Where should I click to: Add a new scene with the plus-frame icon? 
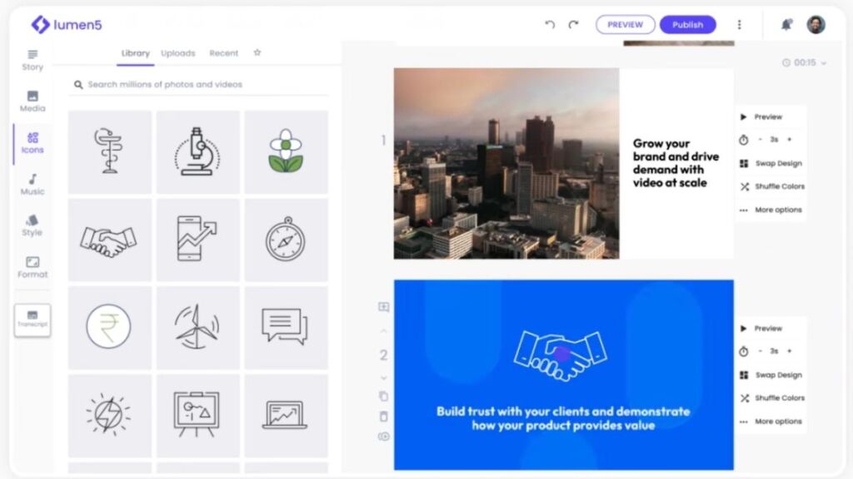point(383,306)
